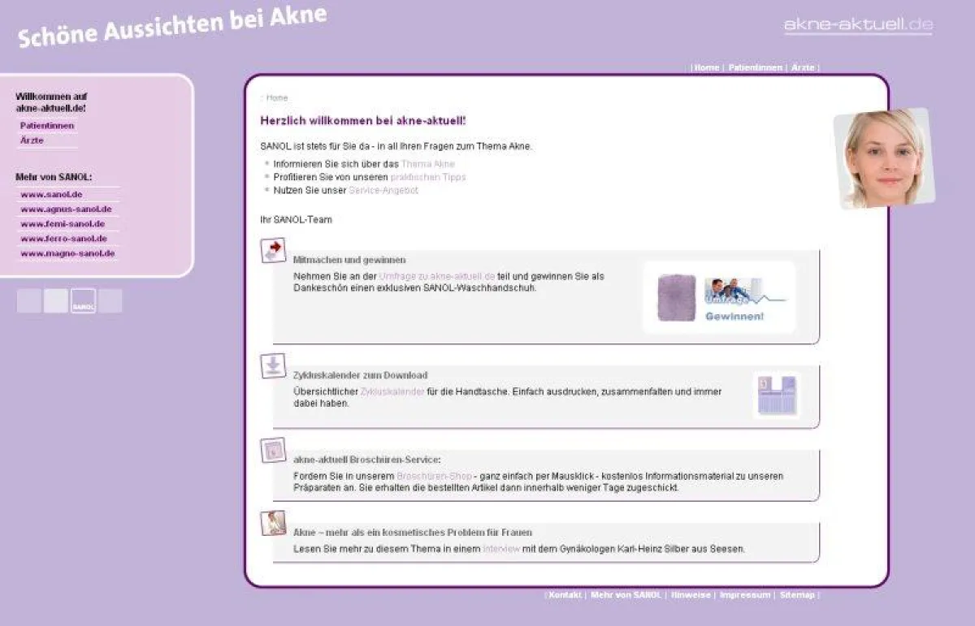Image resolution: width=975 pixels, height=626 pixels.
Task: Click the woman's portrait photo
Action: pyautogui.click(x=884, y=158)
